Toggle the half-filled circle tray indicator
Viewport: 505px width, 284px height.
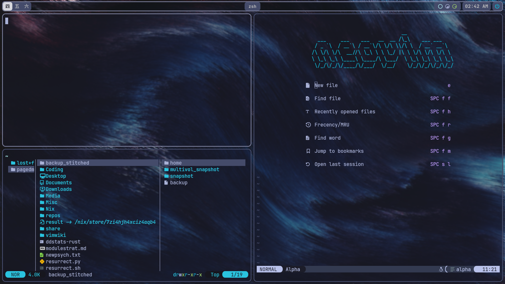pos(447,6)
